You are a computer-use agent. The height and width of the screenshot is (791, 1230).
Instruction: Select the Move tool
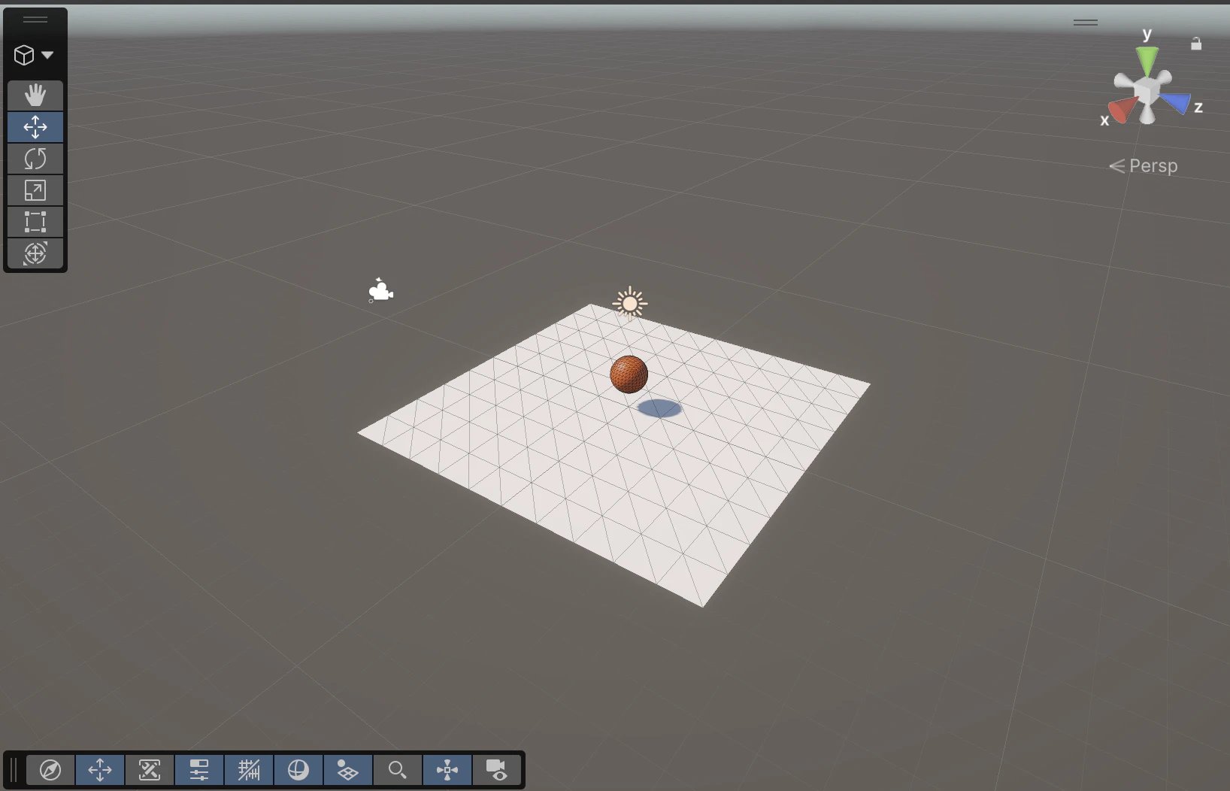(x=35, y=127)
